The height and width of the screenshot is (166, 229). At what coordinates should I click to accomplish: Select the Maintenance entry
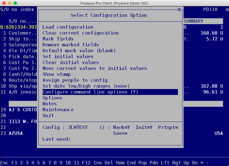[58, 110]
